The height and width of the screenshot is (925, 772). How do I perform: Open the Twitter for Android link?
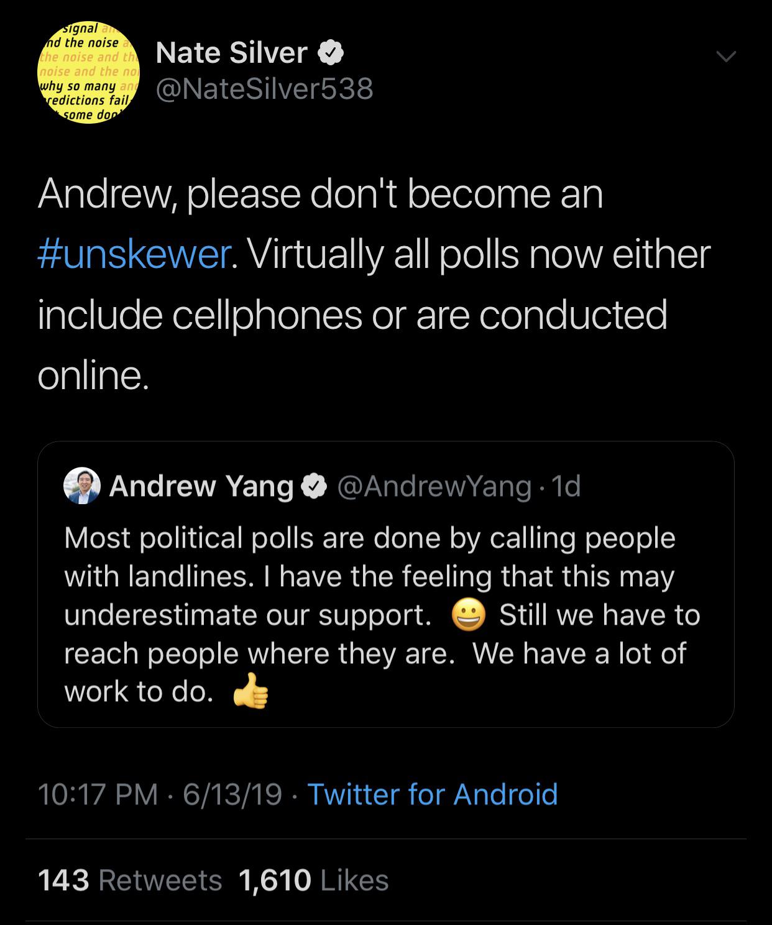click(433, 794)
